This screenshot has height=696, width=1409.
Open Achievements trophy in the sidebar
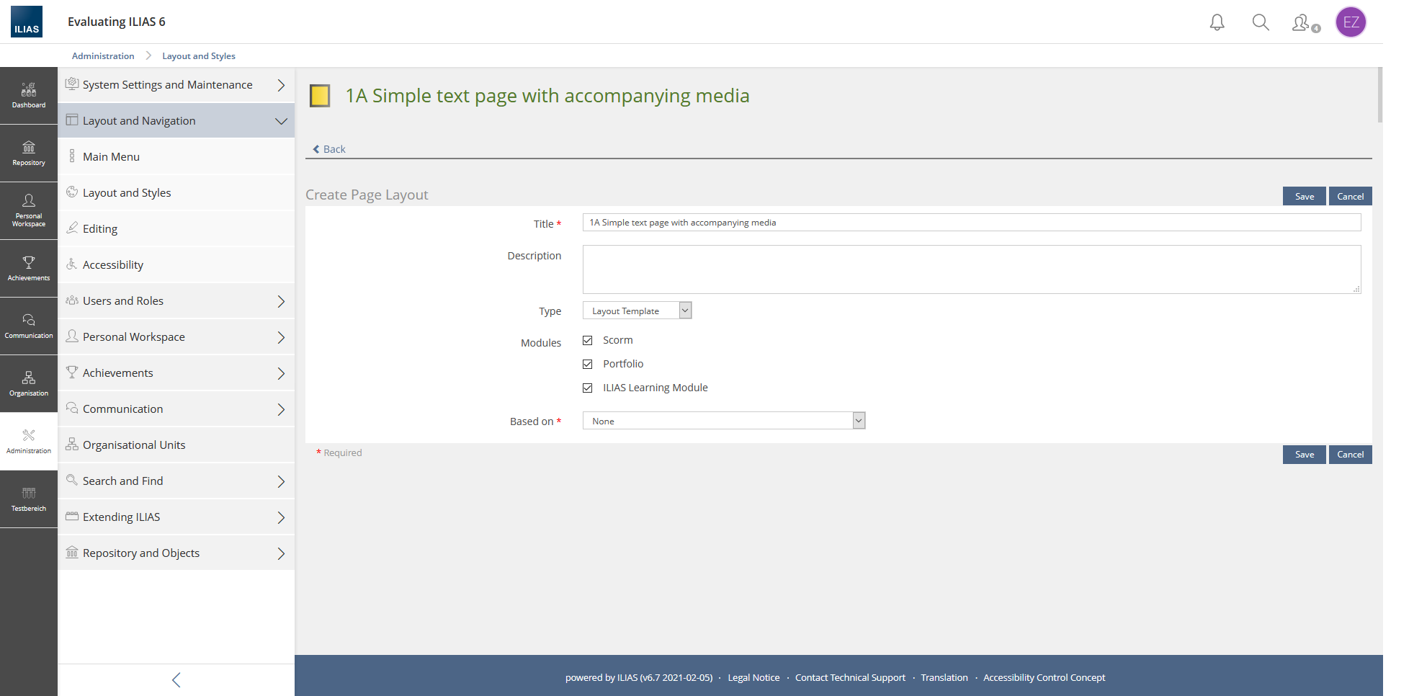pyautogui.click(x=29, y=268)
